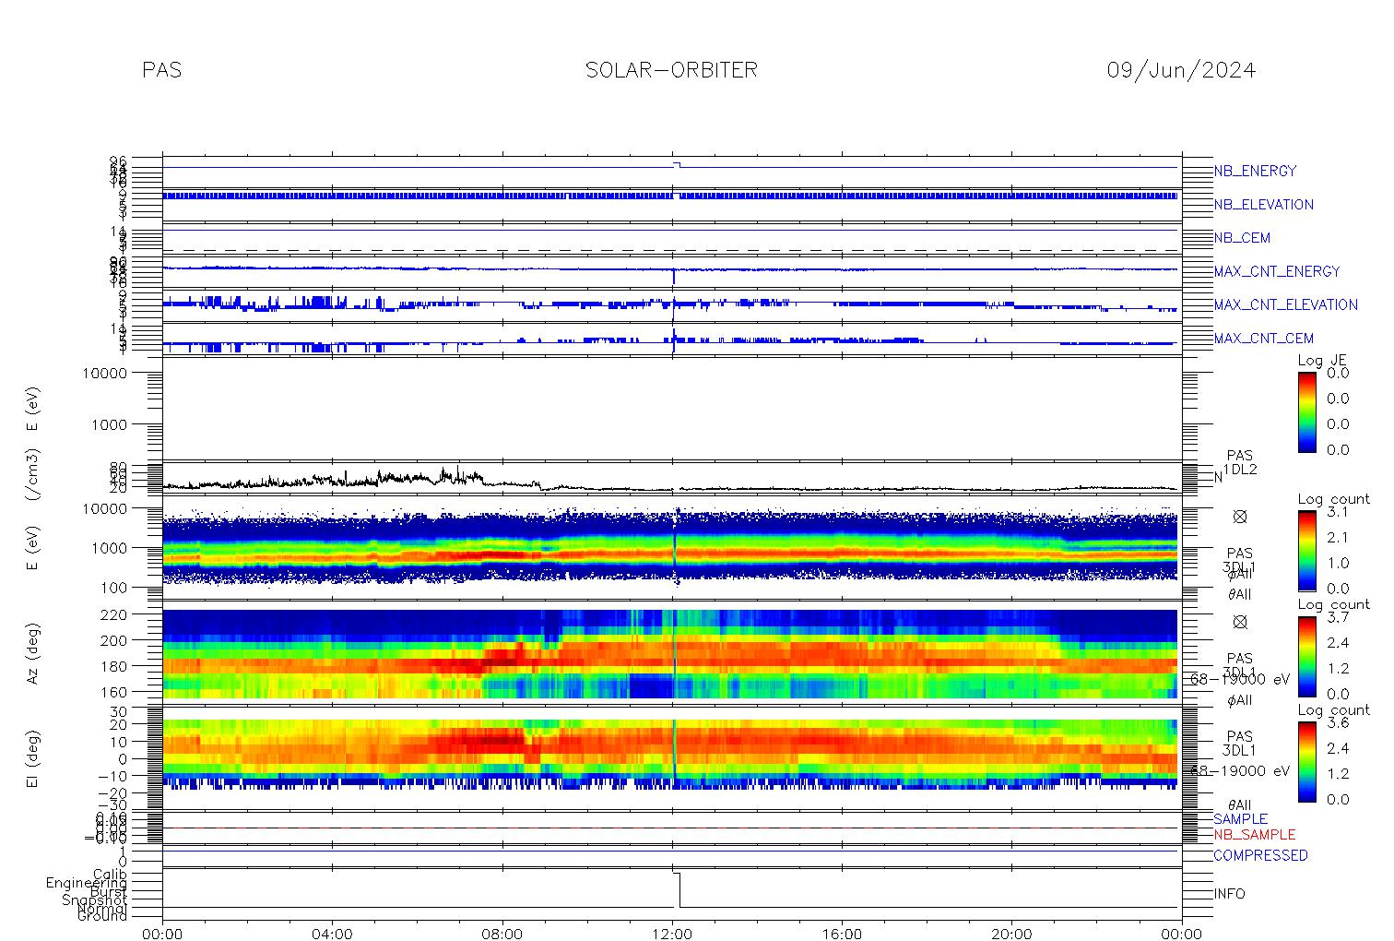1394x941 pixels.
Task: Click the 12:00 time axis tick label
Action: (x=672, y=934)
